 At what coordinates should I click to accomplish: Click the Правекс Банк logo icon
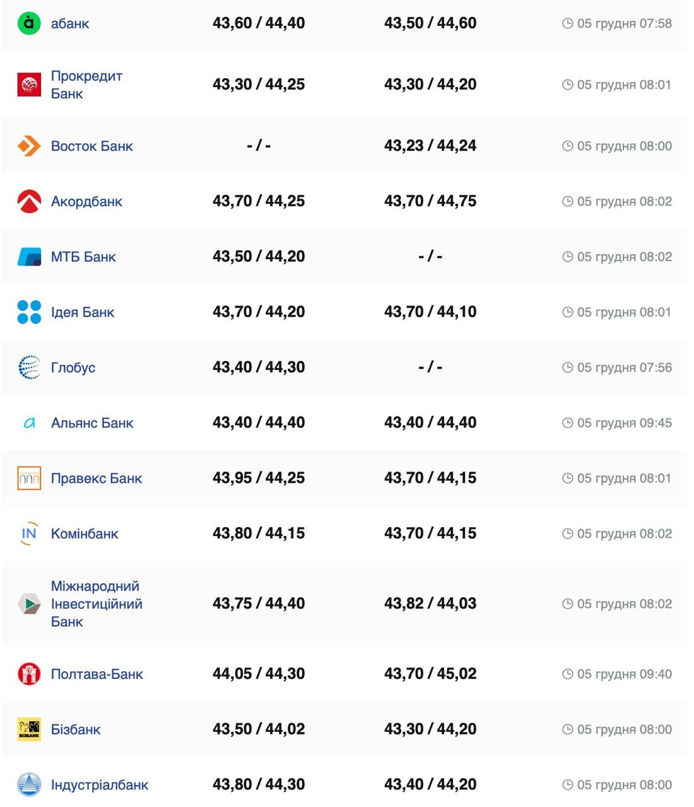29,479
